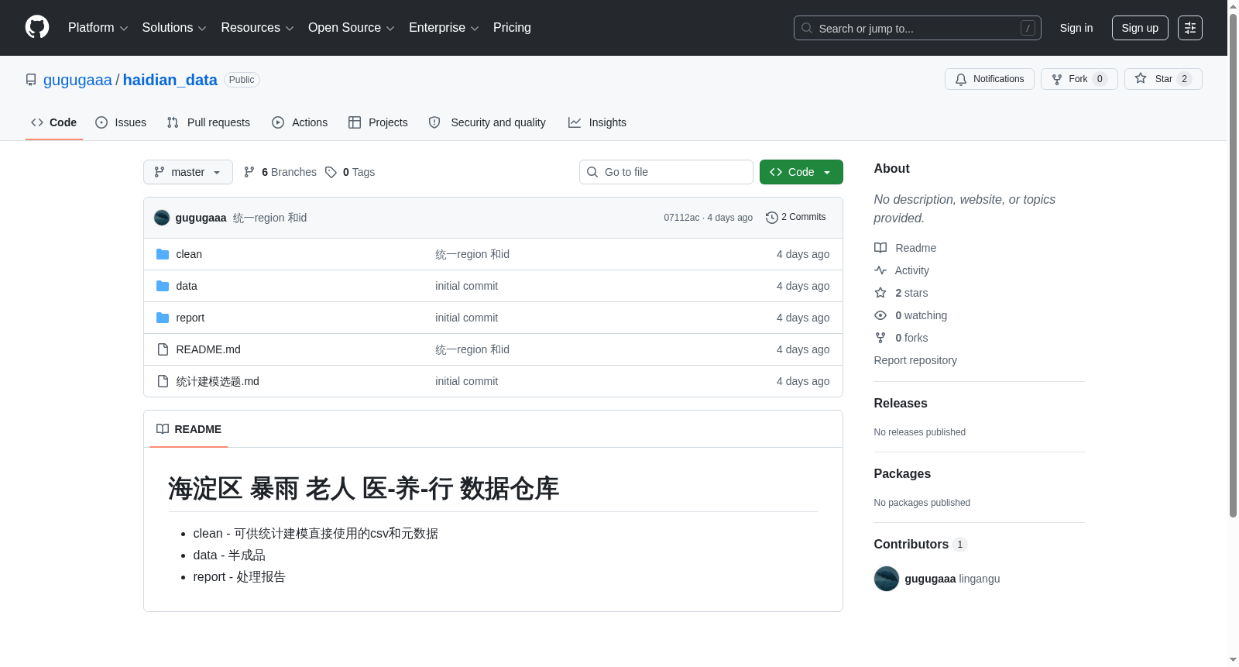Open the GitHub homepage logo
The width and height of the screenshot is (1239, 667).
(37, 27)
